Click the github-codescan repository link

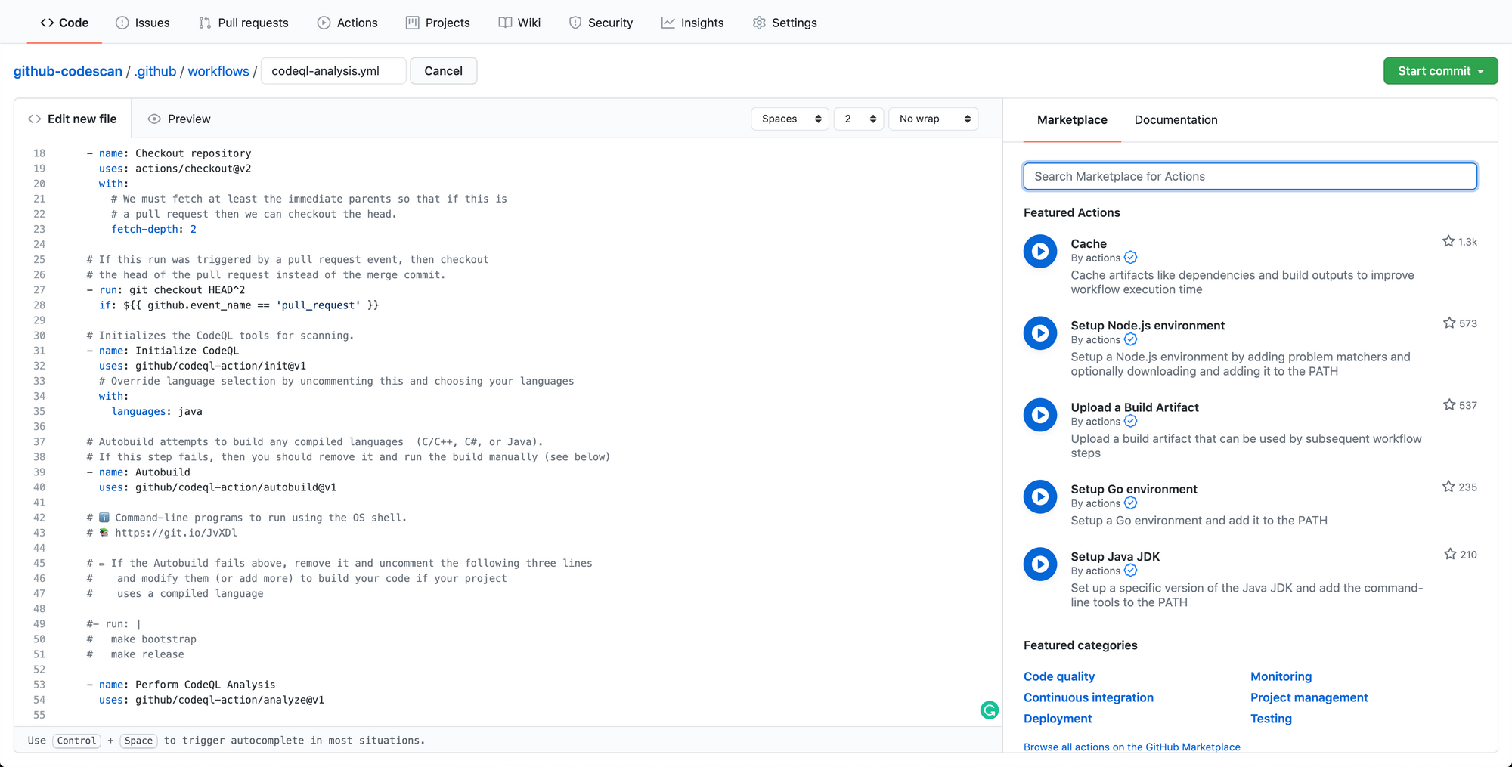[68, 71]
